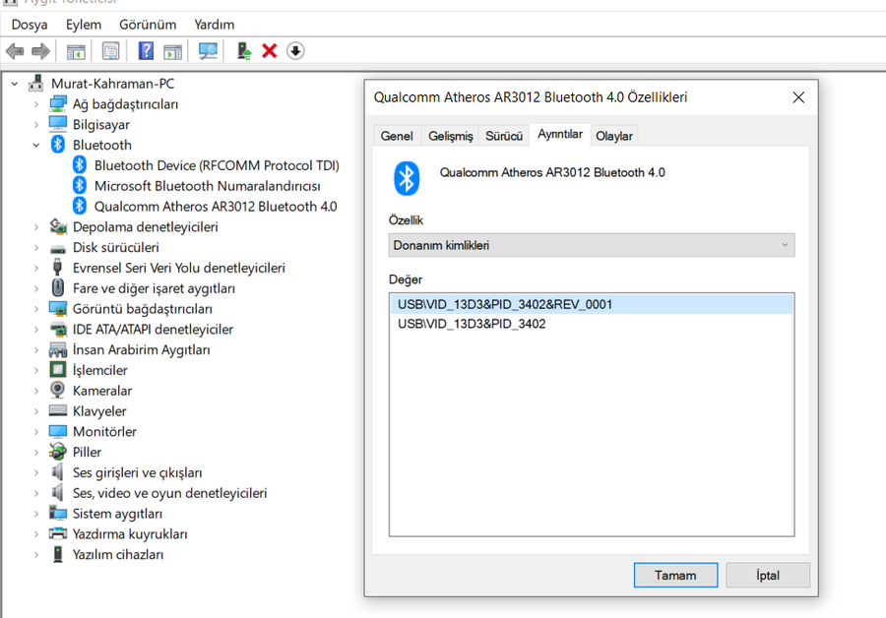Select the İşlemciler tree label
Viewport: 886px width, 618px height.
pyautogui.click(x=100, y=370)
